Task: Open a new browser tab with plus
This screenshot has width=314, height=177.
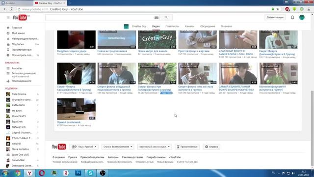Action: [70, 3]
